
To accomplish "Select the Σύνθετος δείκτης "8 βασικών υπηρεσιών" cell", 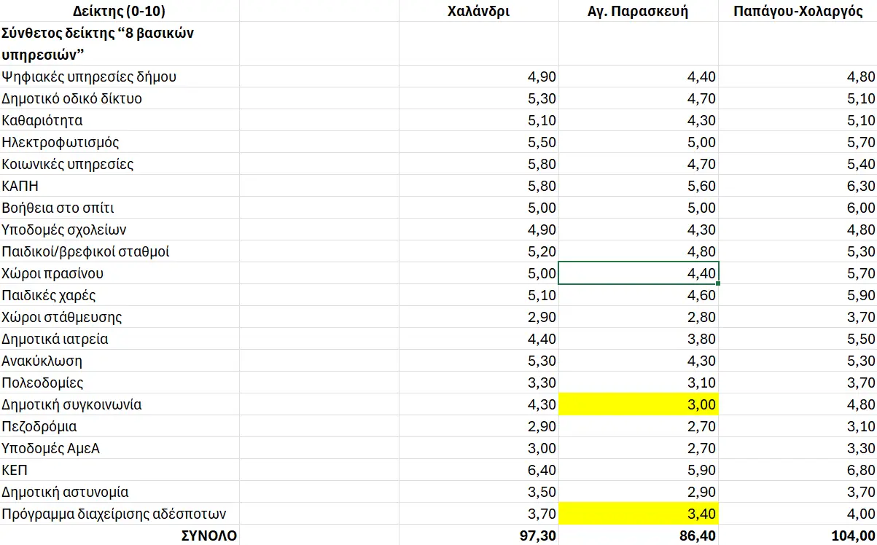I will pyautogui.click(x=120, y=44).
